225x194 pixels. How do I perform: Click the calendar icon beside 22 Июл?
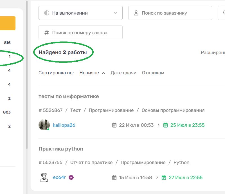[114, 125]
